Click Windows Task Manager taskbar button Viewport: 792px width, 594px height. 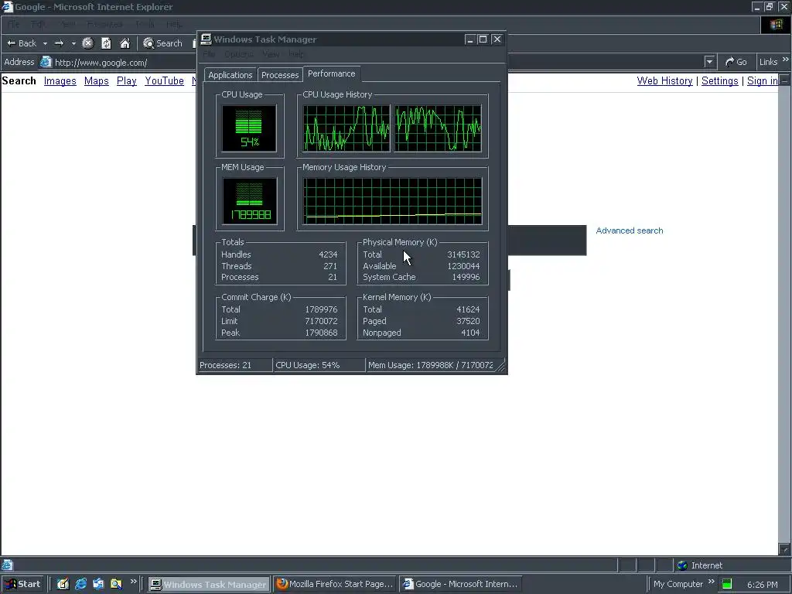point(209,585)
